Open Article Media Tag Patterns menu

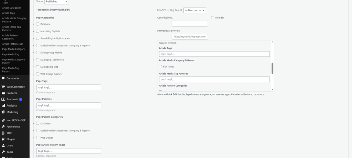(11, 29)
